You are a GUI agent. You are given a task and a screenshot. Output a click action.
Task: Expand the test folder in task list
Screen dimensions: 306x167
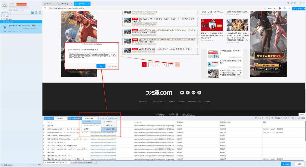pos(2,16)
